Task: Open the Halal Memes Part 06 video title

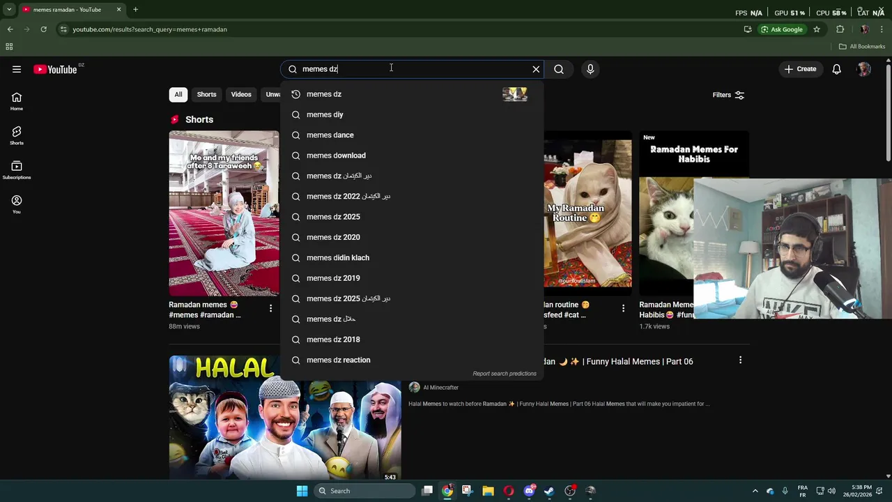Action: pos(618,361)
